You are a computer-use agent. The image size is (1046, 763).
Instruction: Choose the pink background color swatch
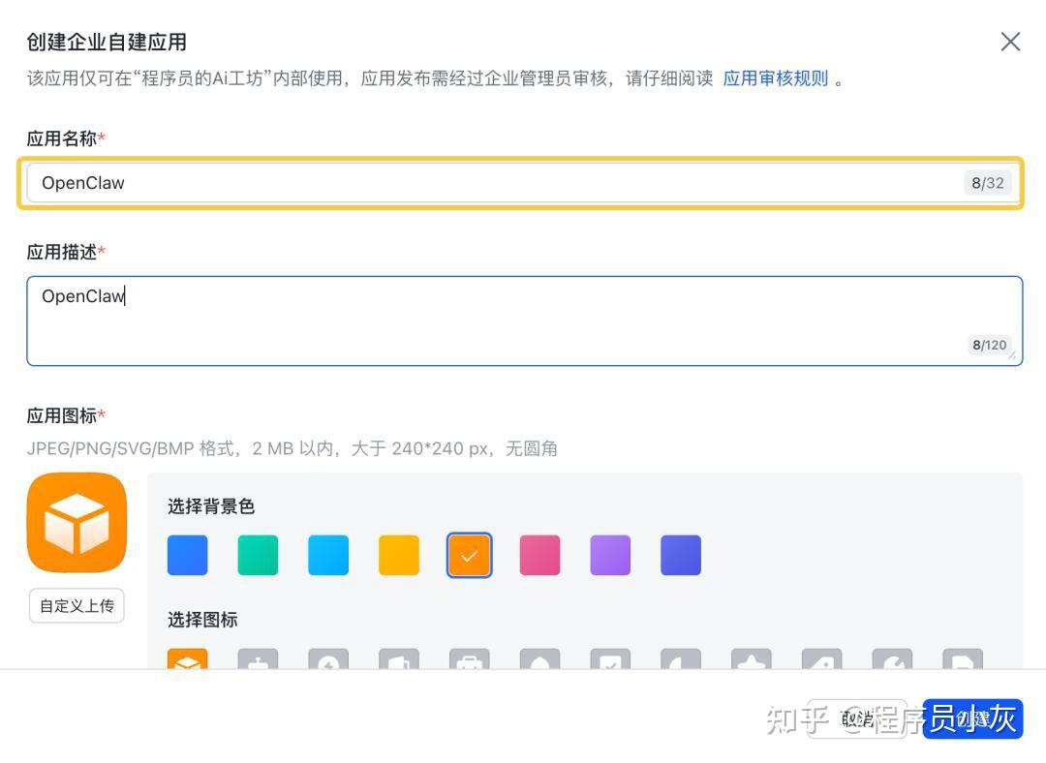pyautogui.click(x=539, y=555)
